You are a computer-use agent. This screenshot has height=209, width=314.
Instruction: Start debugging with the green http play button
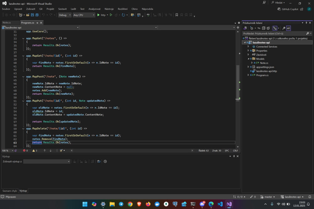[101, 15]
